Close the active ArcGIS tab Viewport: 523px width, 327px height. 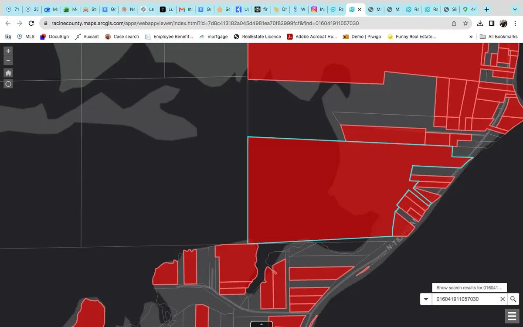tap(360, 9)
